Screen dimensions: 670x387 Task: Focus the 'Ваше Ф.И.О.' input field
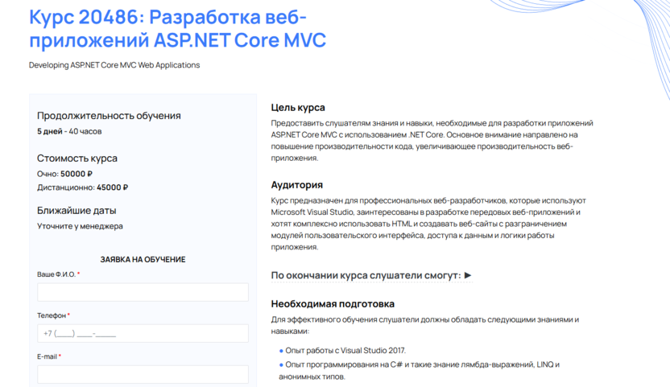click(143, 292)
